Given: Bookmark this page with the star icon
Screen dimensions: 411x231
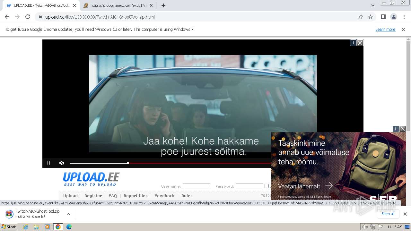Looking at the screenshot, I should (371, 17).
